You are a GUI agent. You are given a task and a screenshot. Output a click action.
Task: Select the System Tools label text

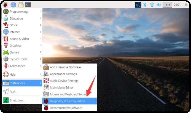18,59
